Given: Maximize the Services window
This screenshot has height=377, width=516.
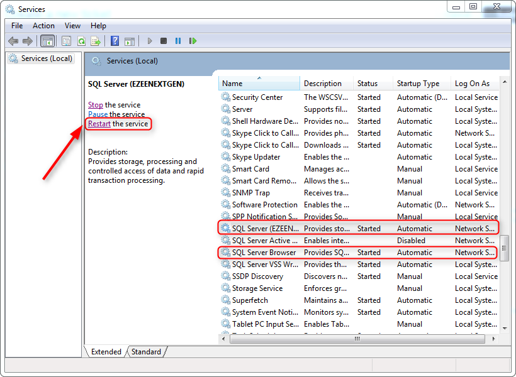Looking at the screenshot, I should point(473,7).
